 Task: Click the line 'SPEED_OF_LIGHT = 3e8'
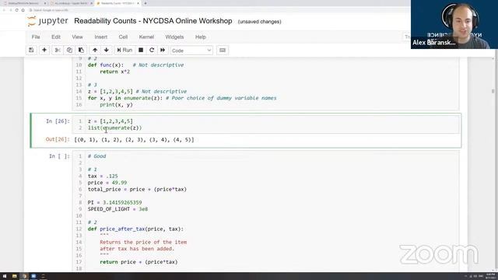(x=117, y=209)
